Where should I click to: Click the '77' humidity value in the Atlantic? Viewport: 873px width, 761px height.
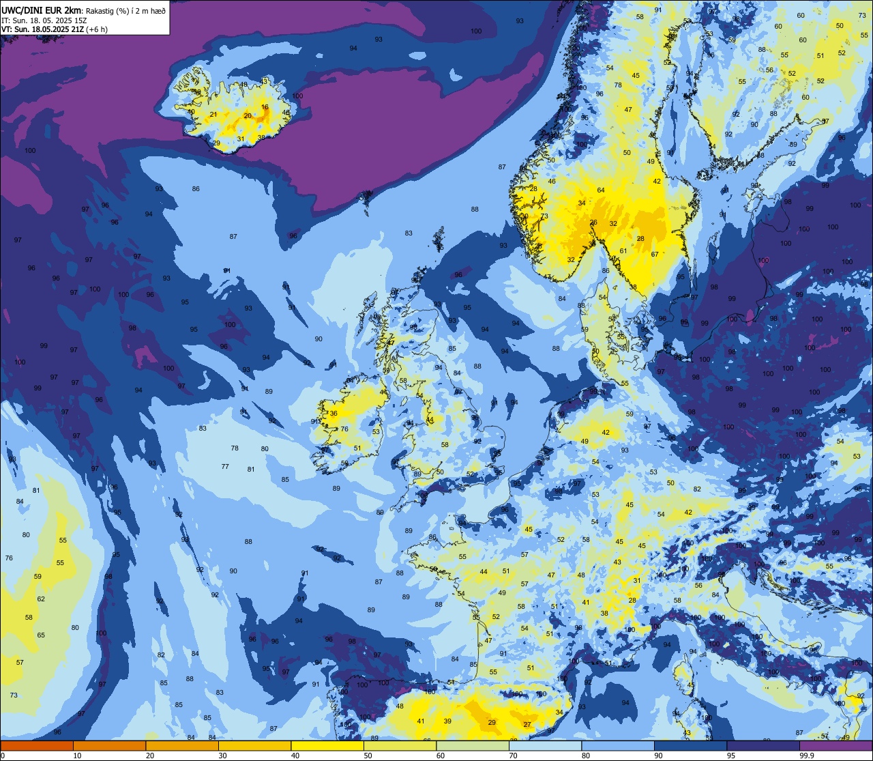click(225, 467)
